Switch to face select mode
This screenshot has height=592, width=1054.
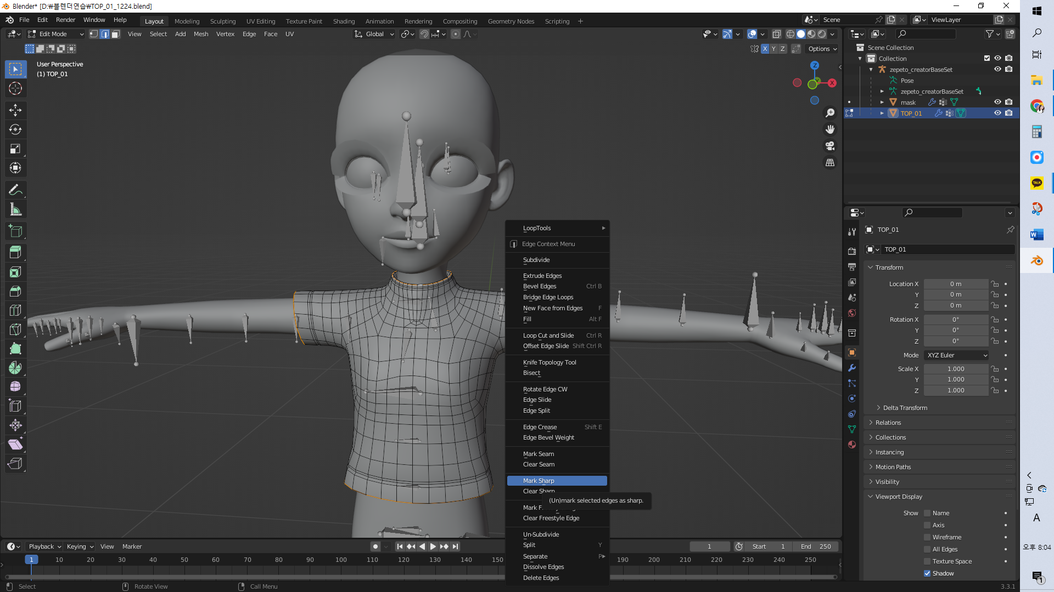pos(115,34)
